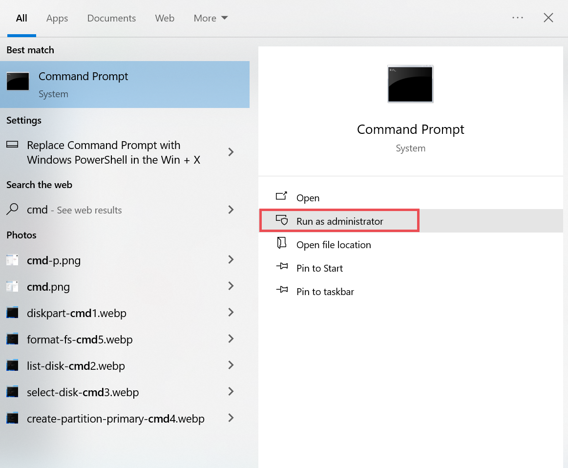Click file icon of format-fs-cmd5.webp
Screen dimensions: 568x468
click(x=12, y=339)
